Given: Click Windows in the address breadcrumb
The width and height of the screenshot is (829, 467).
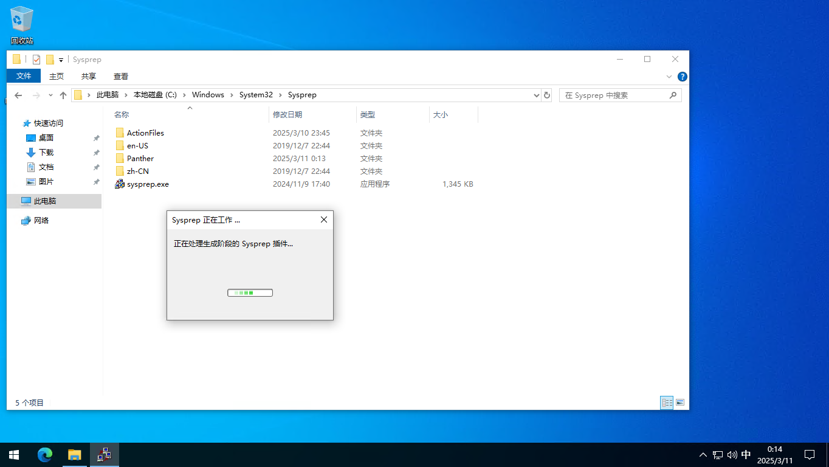Looking at the screenshot, I should (x=208, y=95).
